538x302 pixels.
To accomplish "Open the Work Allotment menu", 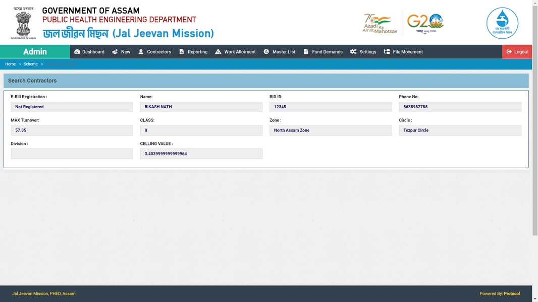I will [x=235, y=52].
